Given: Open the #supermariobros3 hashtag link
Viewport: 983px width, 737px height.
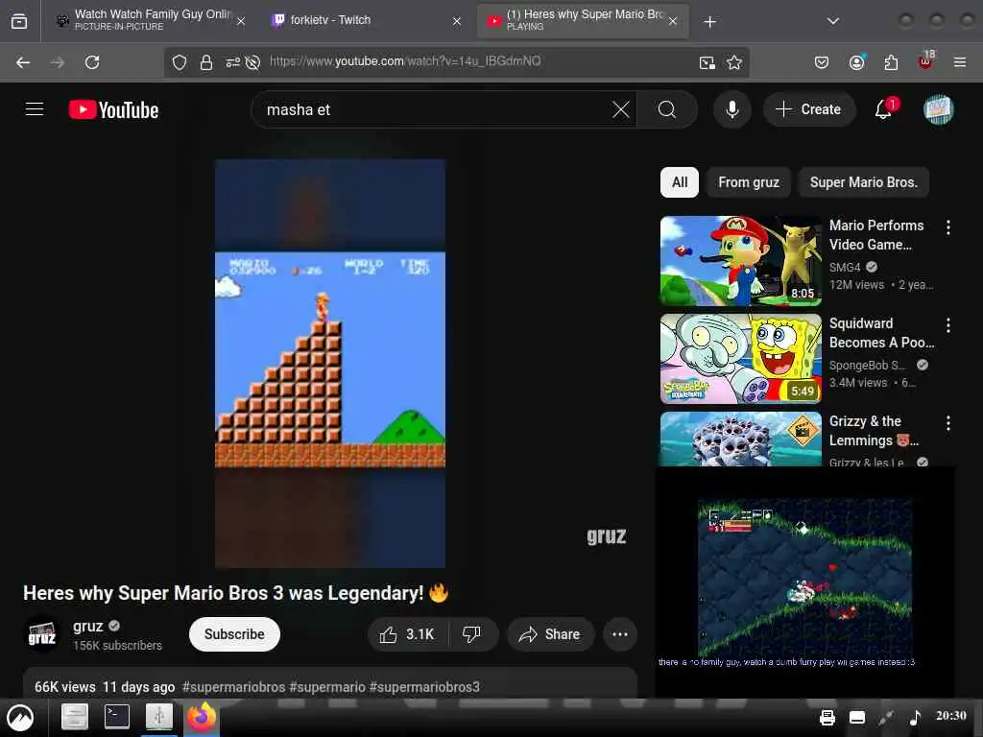Looking at the screenshot, I should [424, 687].
